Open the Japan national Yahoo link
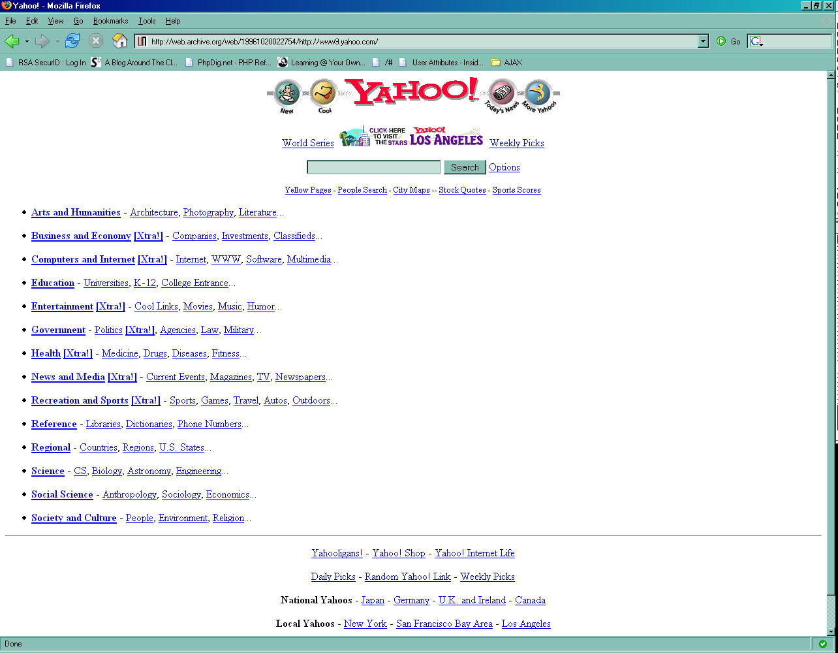Image resolution: width=838 pixels, height=653 pixels. tap(373, 600)
